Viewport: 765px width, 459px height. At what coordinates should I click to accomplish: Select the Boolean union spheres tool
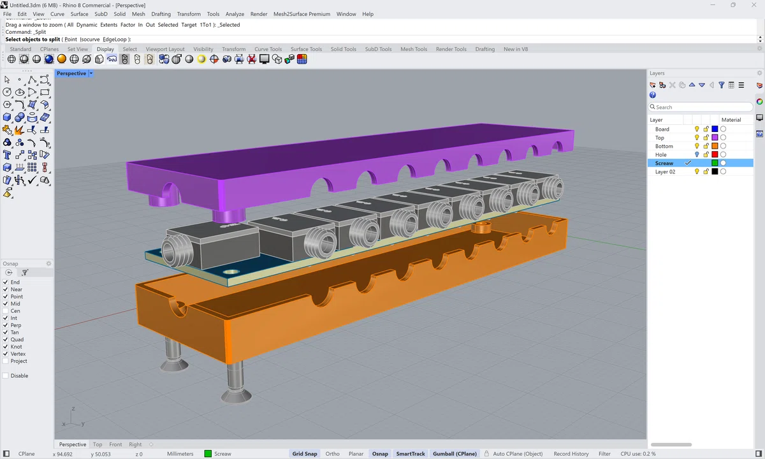tap(20, 117)
